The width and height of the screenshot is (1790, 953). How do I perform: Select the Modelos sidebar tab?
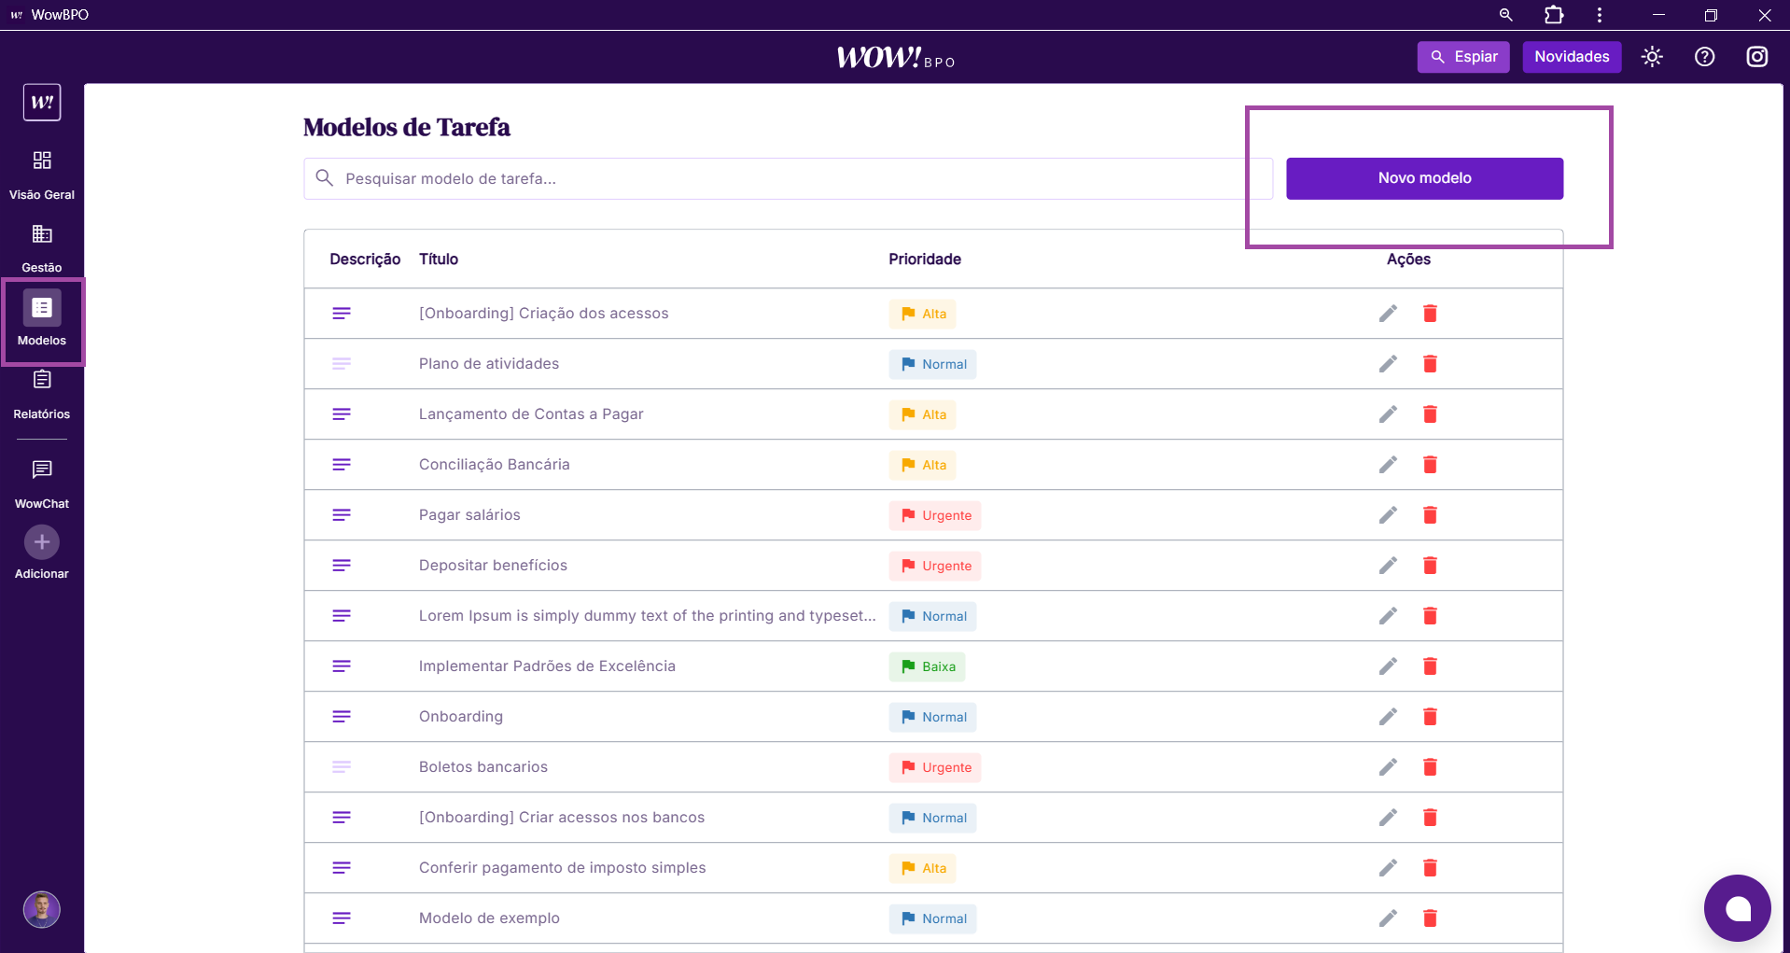(42, 319)
